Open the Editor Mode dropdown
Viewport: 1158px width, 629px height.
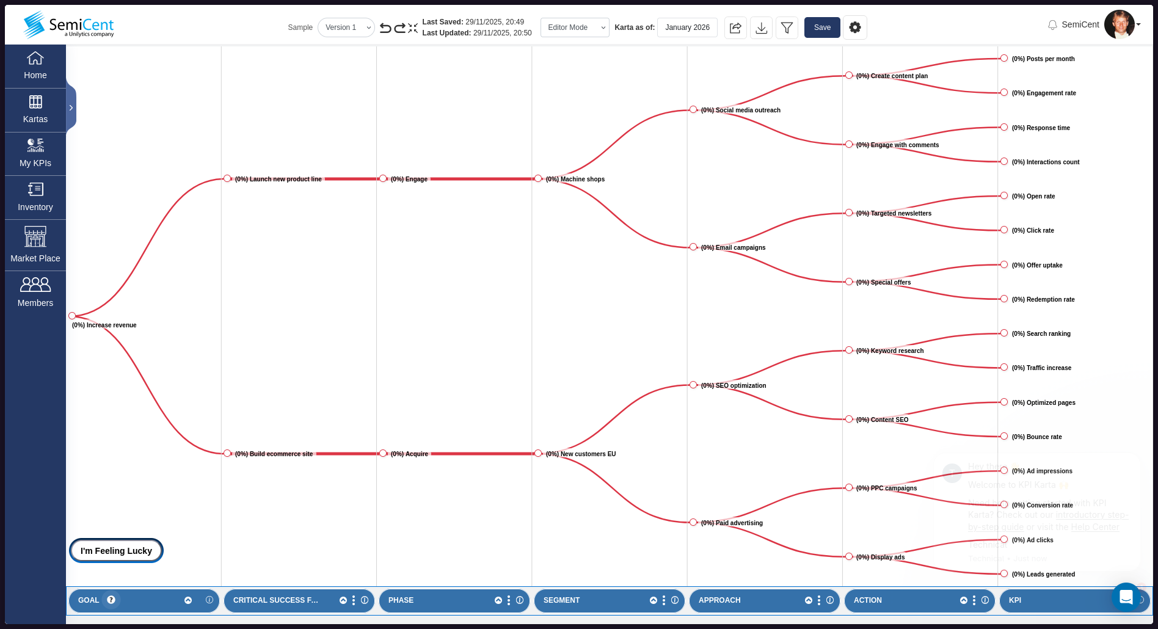tap(574, 27)
